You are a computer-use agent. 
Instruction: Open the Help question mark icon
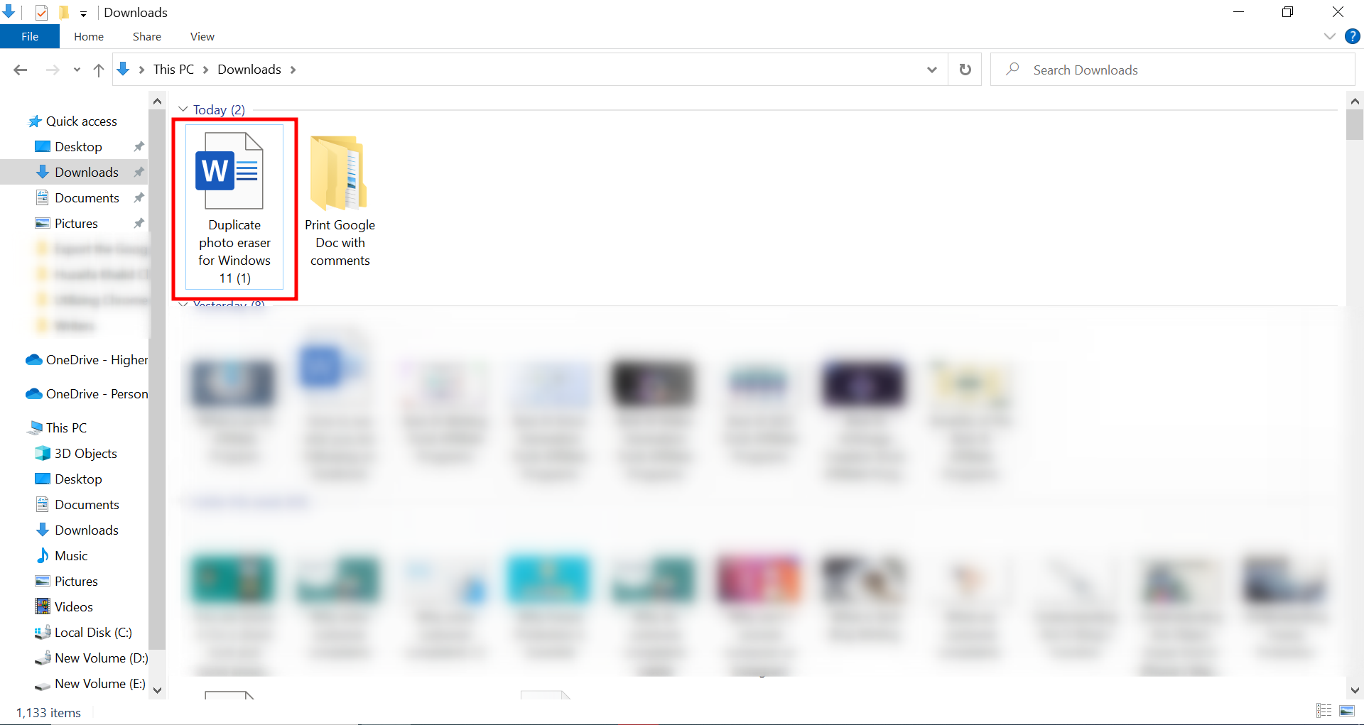[x=1353, y=36]
